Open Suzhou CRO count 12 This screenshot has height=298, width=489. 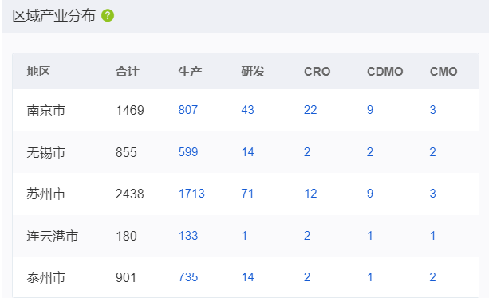[310, 194]
